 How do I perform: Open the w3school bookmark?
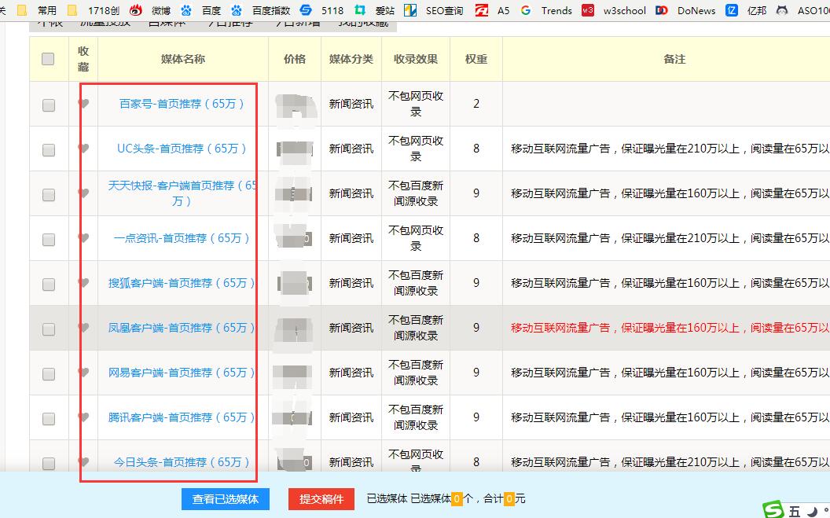(x=614, y=10)
